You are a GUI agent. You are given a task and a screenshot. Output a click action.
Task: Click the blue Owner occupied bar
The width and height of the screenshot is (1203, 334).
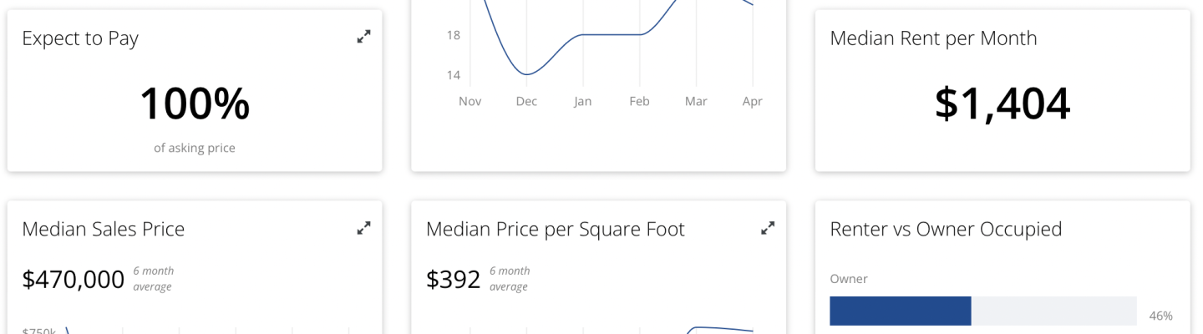(901, 311)
